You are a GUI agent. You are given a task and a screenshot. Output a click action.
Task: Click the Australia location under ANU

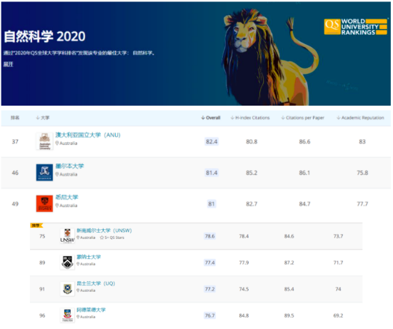click(x=66, y=143)
